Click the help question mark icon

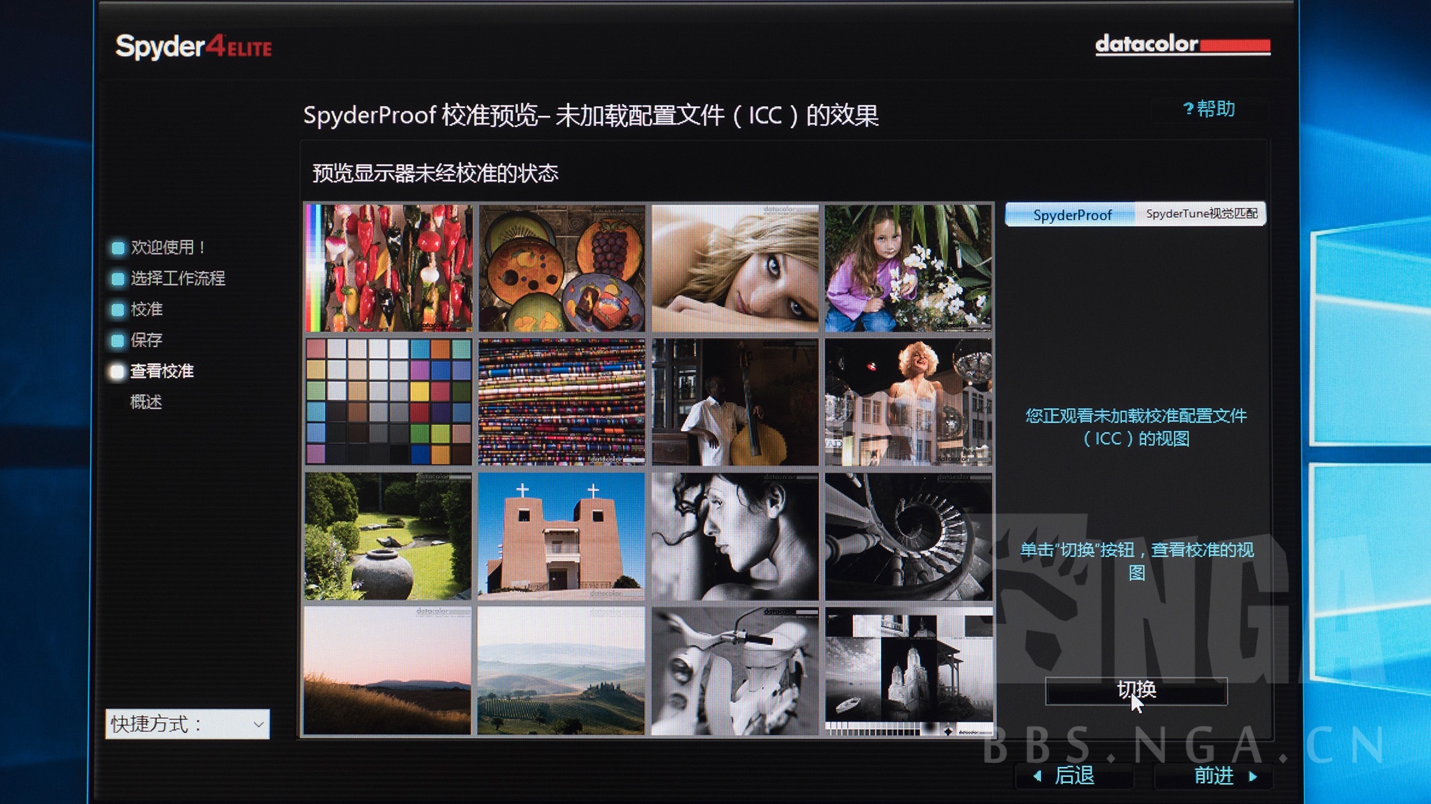click(x=1188, y=109)
